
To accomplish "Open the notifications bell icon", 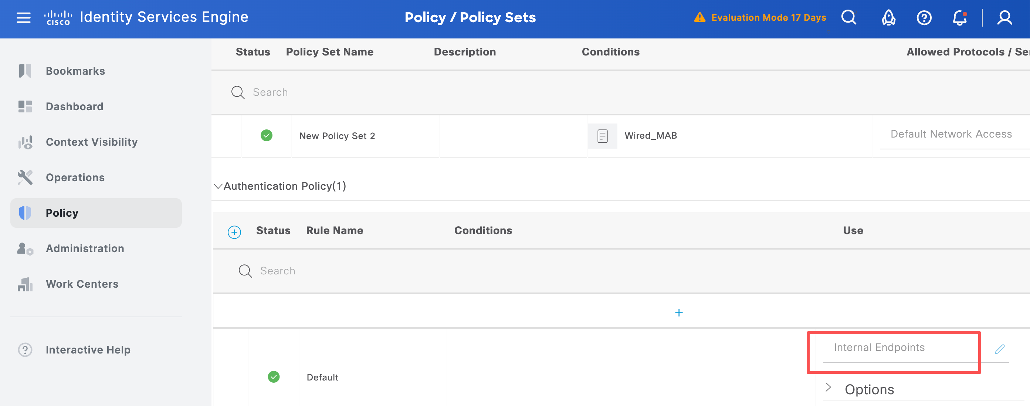I will 960,18.
